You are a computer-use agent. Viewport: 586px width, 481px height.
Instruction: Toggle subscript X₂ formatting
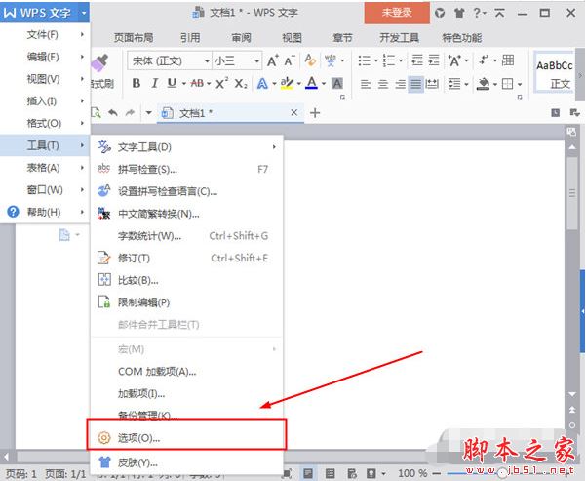(x=241, y=83)
